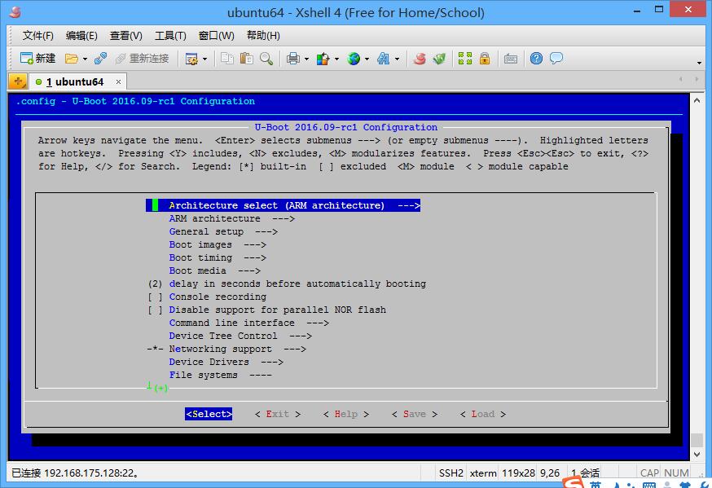Open the General setup submenu
The height and width of the screenshot is (488, 712).
click(x=223, y=231)
